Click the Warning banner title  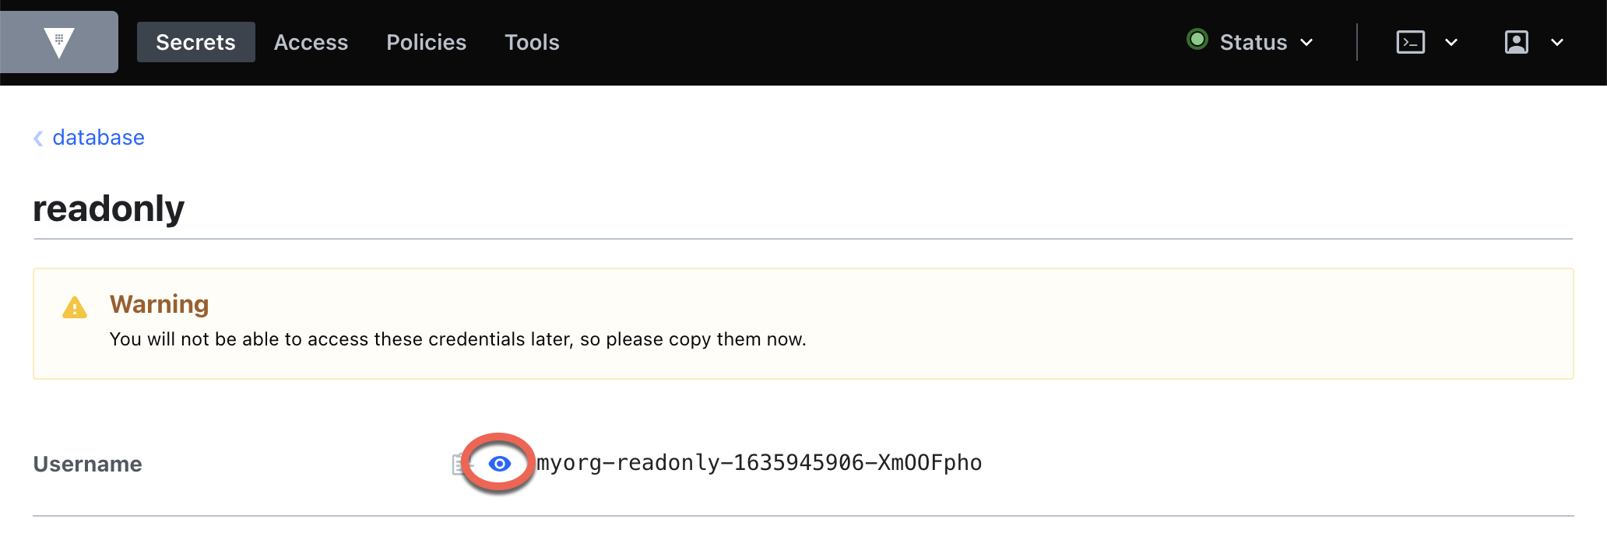(x=159, y=304)
